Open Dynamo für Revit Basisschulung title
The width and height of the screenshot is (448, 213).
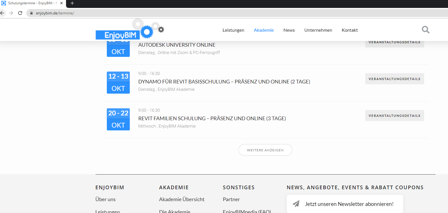click(x=224, y=82)
